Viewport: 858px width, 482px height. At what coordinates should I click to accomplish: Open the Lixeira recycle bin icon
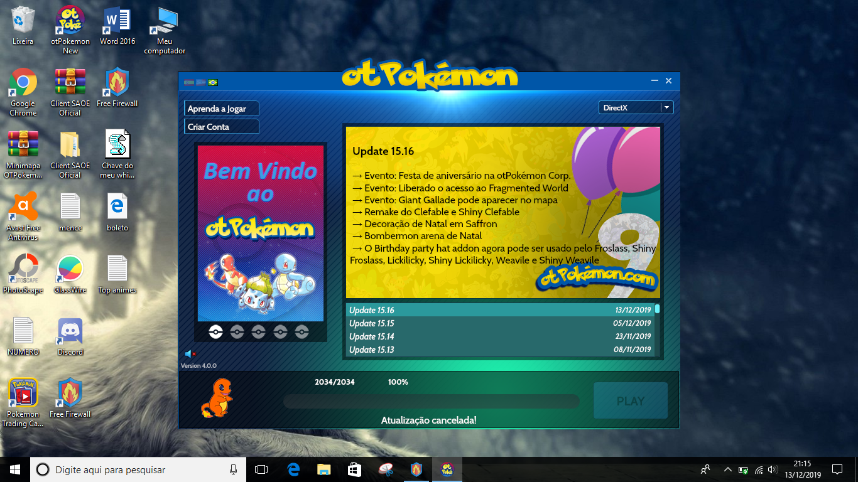point(23,26)
